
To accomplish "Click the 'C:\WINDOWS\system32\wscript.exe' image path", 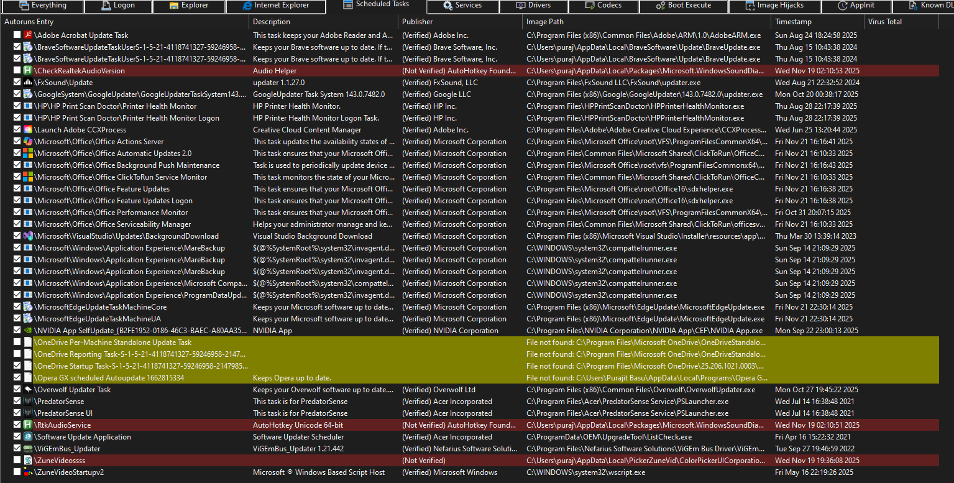I will click(x=585, y=472).
